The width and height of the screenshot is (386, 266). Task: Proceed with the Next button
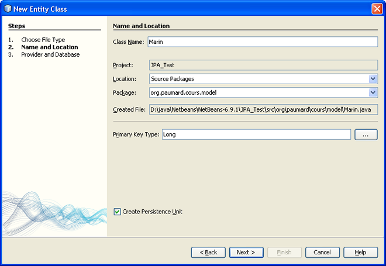246,253
